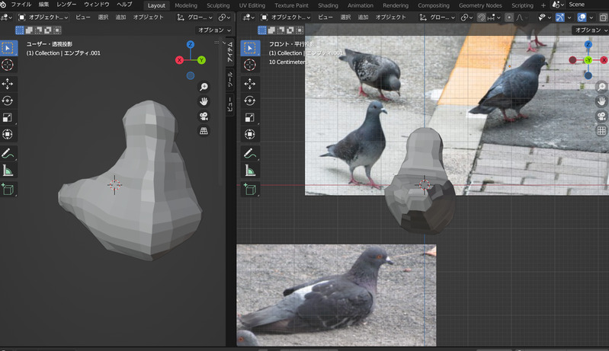The width and height of the screenshot is (609, 351).
Task: Toggle perspective/orthographic grid icon in left viewport
Action: 204,131
